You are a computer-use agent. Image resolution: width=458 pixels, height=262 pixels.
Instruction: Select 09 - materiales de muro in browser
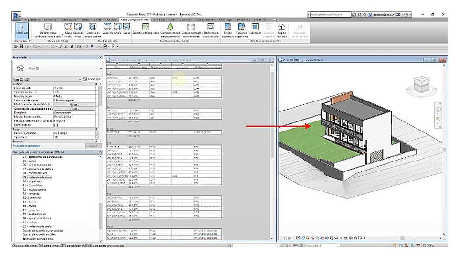[37, 177]
